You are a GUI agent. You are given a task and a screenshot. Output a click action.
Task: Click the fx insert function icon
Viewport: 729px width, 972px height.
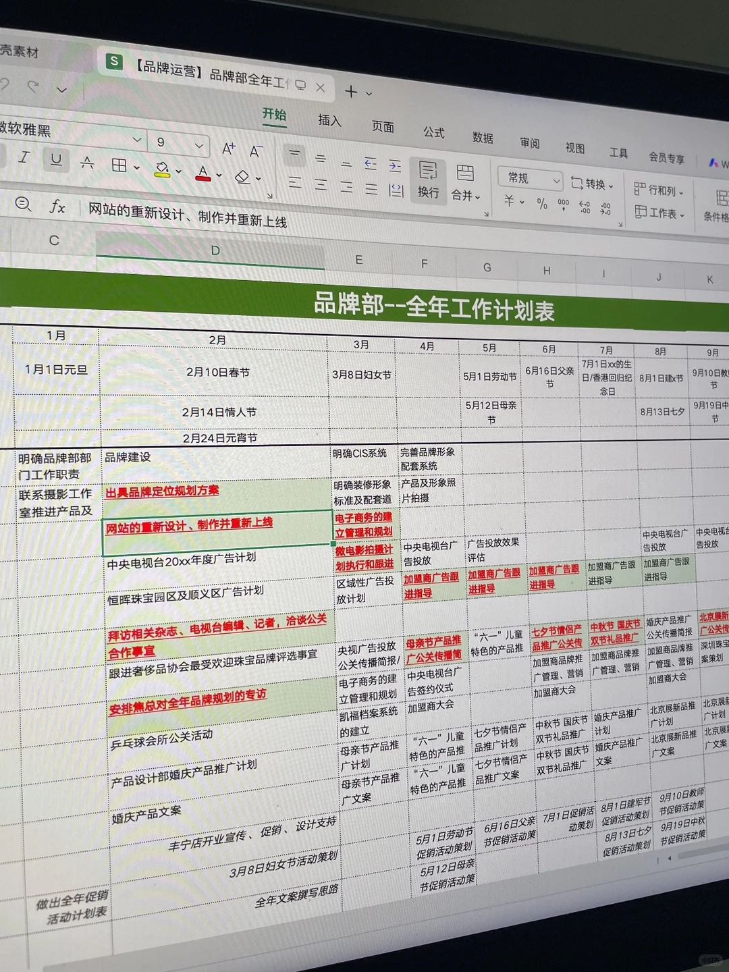tap(59, 207)
